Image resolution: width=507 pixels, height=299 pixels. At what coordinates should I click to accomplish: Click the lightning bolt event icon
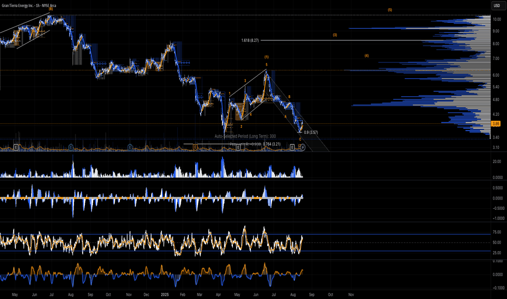(302, 147)
